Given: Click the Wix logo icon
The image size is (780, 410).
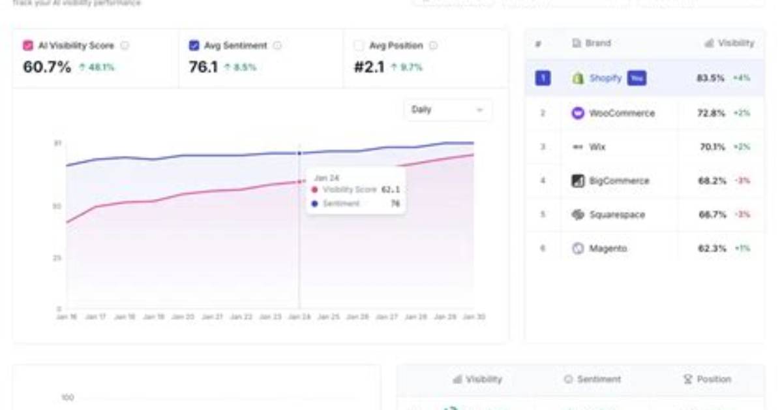Looking at the screenshot, I should click(x=578, y=147).
